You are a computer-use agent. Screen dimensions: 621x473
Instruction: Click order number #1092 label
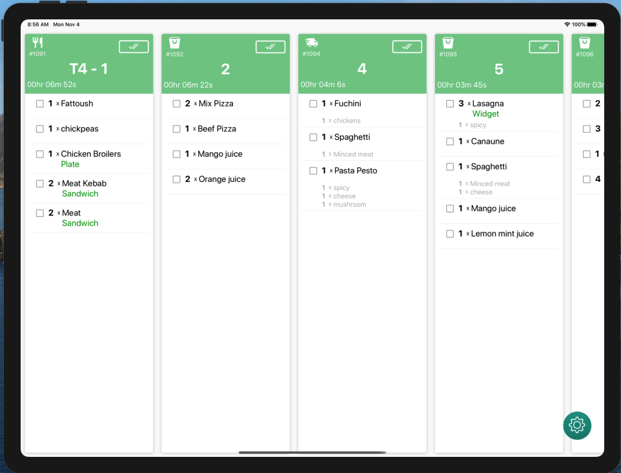point(174,54)
